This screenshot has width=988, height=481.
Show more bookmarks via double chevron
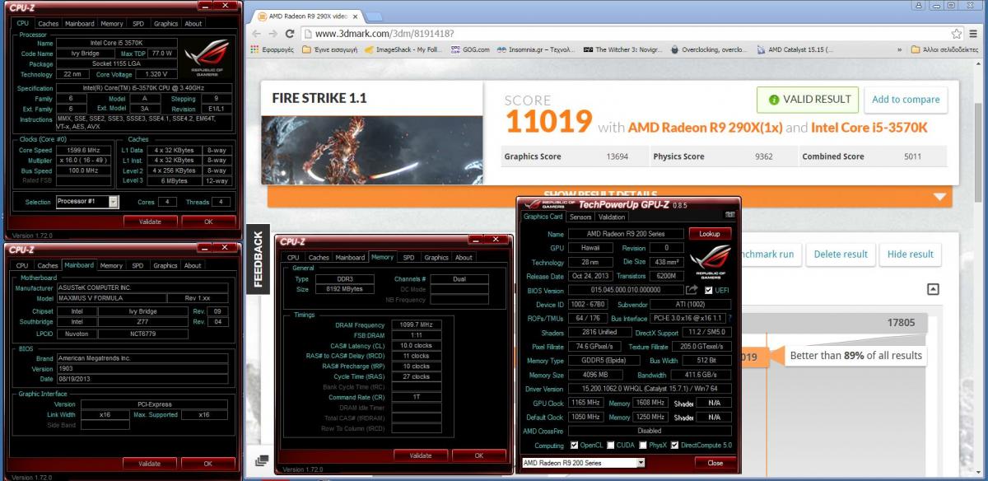(898, 49)
